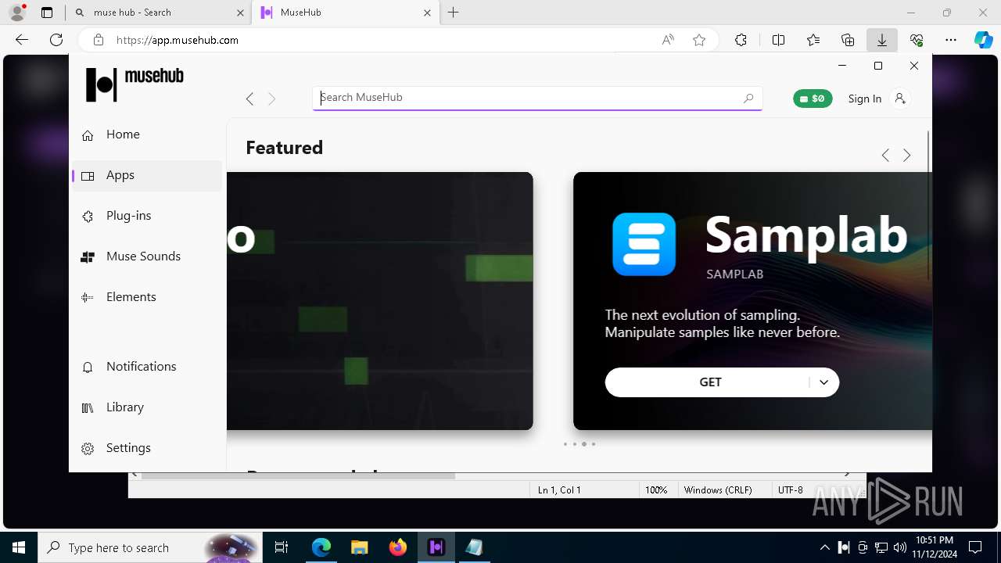This screenshot has width=1001, height=563.
Task: Expand the GET dropdown arrow
Action: [823, 382]
